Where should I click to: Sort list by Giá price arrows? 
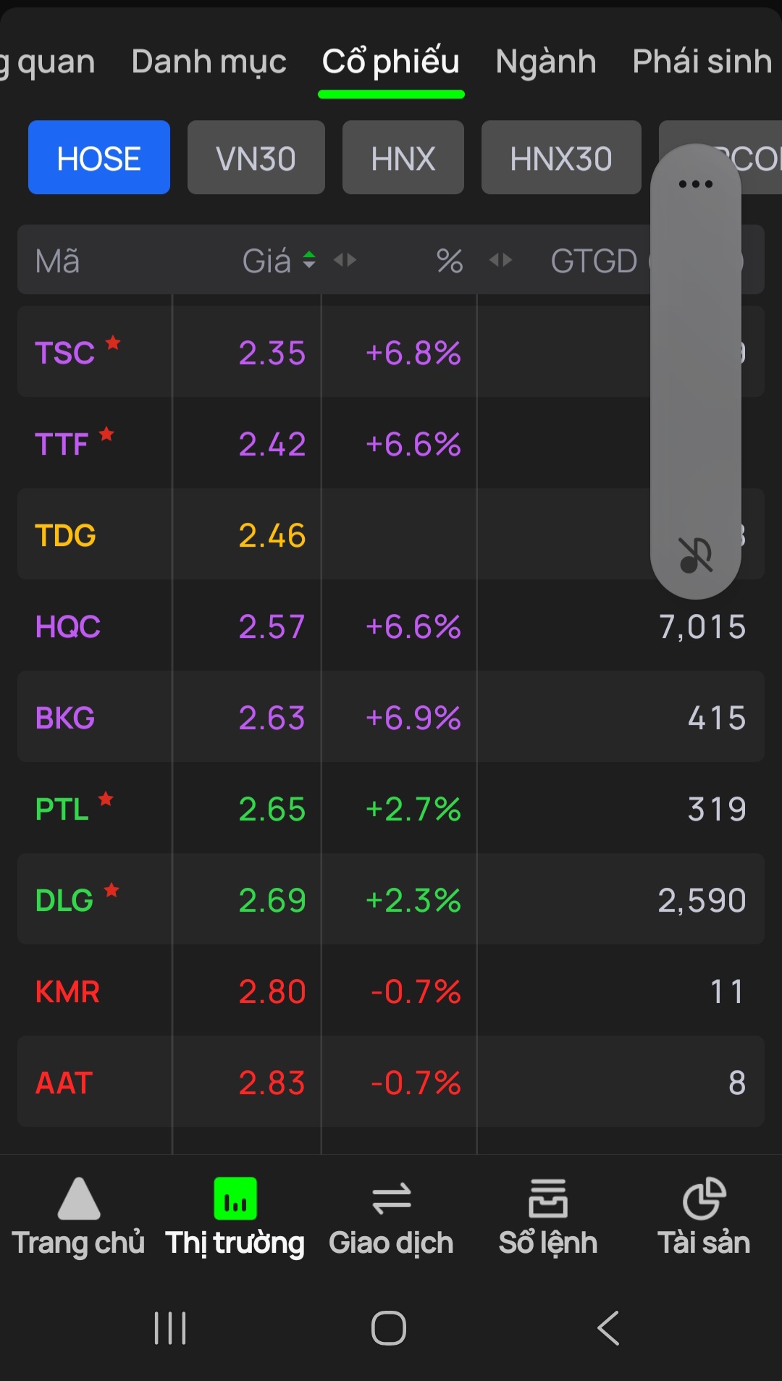309,260
